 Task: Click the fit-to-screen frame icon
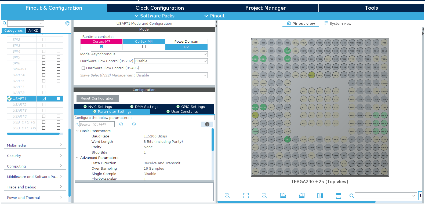246,196
